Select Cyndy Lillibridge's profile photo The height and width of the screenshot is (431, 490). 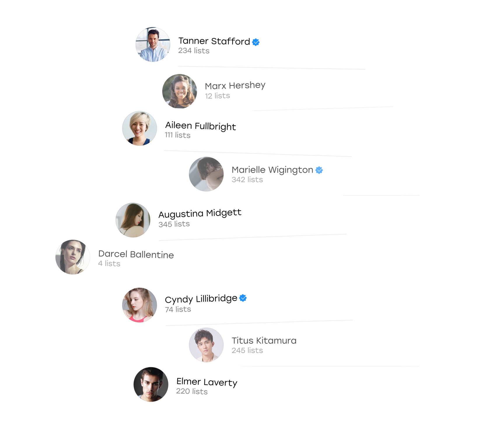[139, 305]
